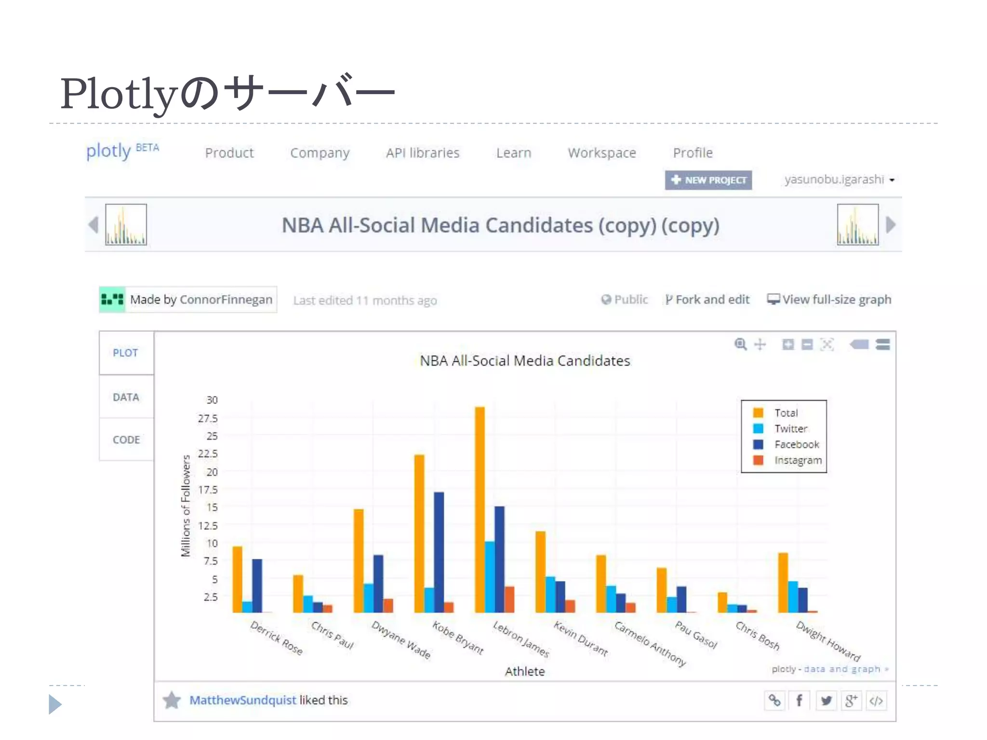Activate the pan crosshair tool
Viewport: 987px width, 740px height.
(760, 344)
